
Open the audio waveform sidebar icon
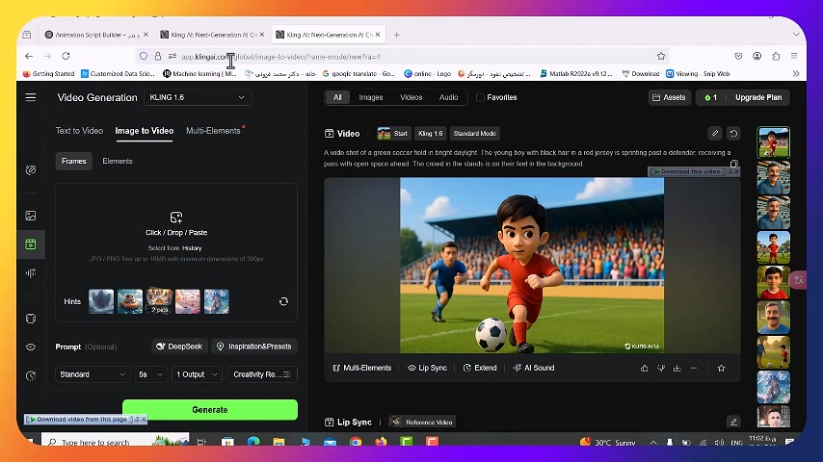coord(31,272)
